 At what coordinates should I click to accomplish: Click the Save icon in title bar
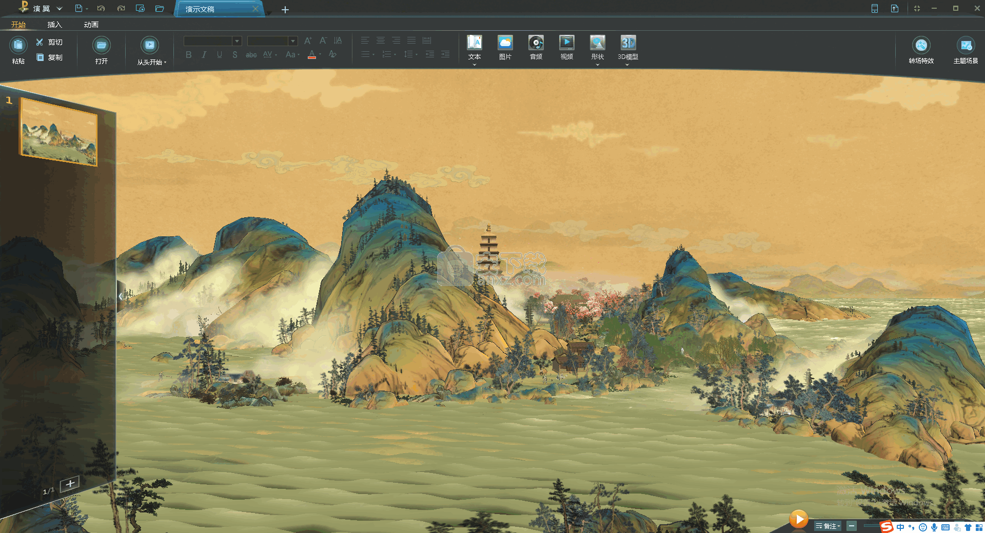[x=78, y=8]
